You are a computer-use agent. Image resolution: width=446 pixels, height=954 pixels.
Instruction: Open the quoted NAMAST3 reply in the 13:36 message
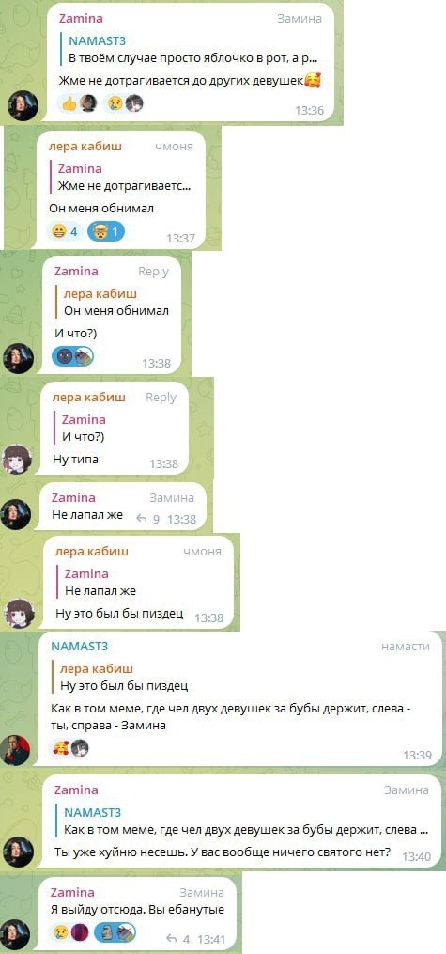tap(193, 51)
